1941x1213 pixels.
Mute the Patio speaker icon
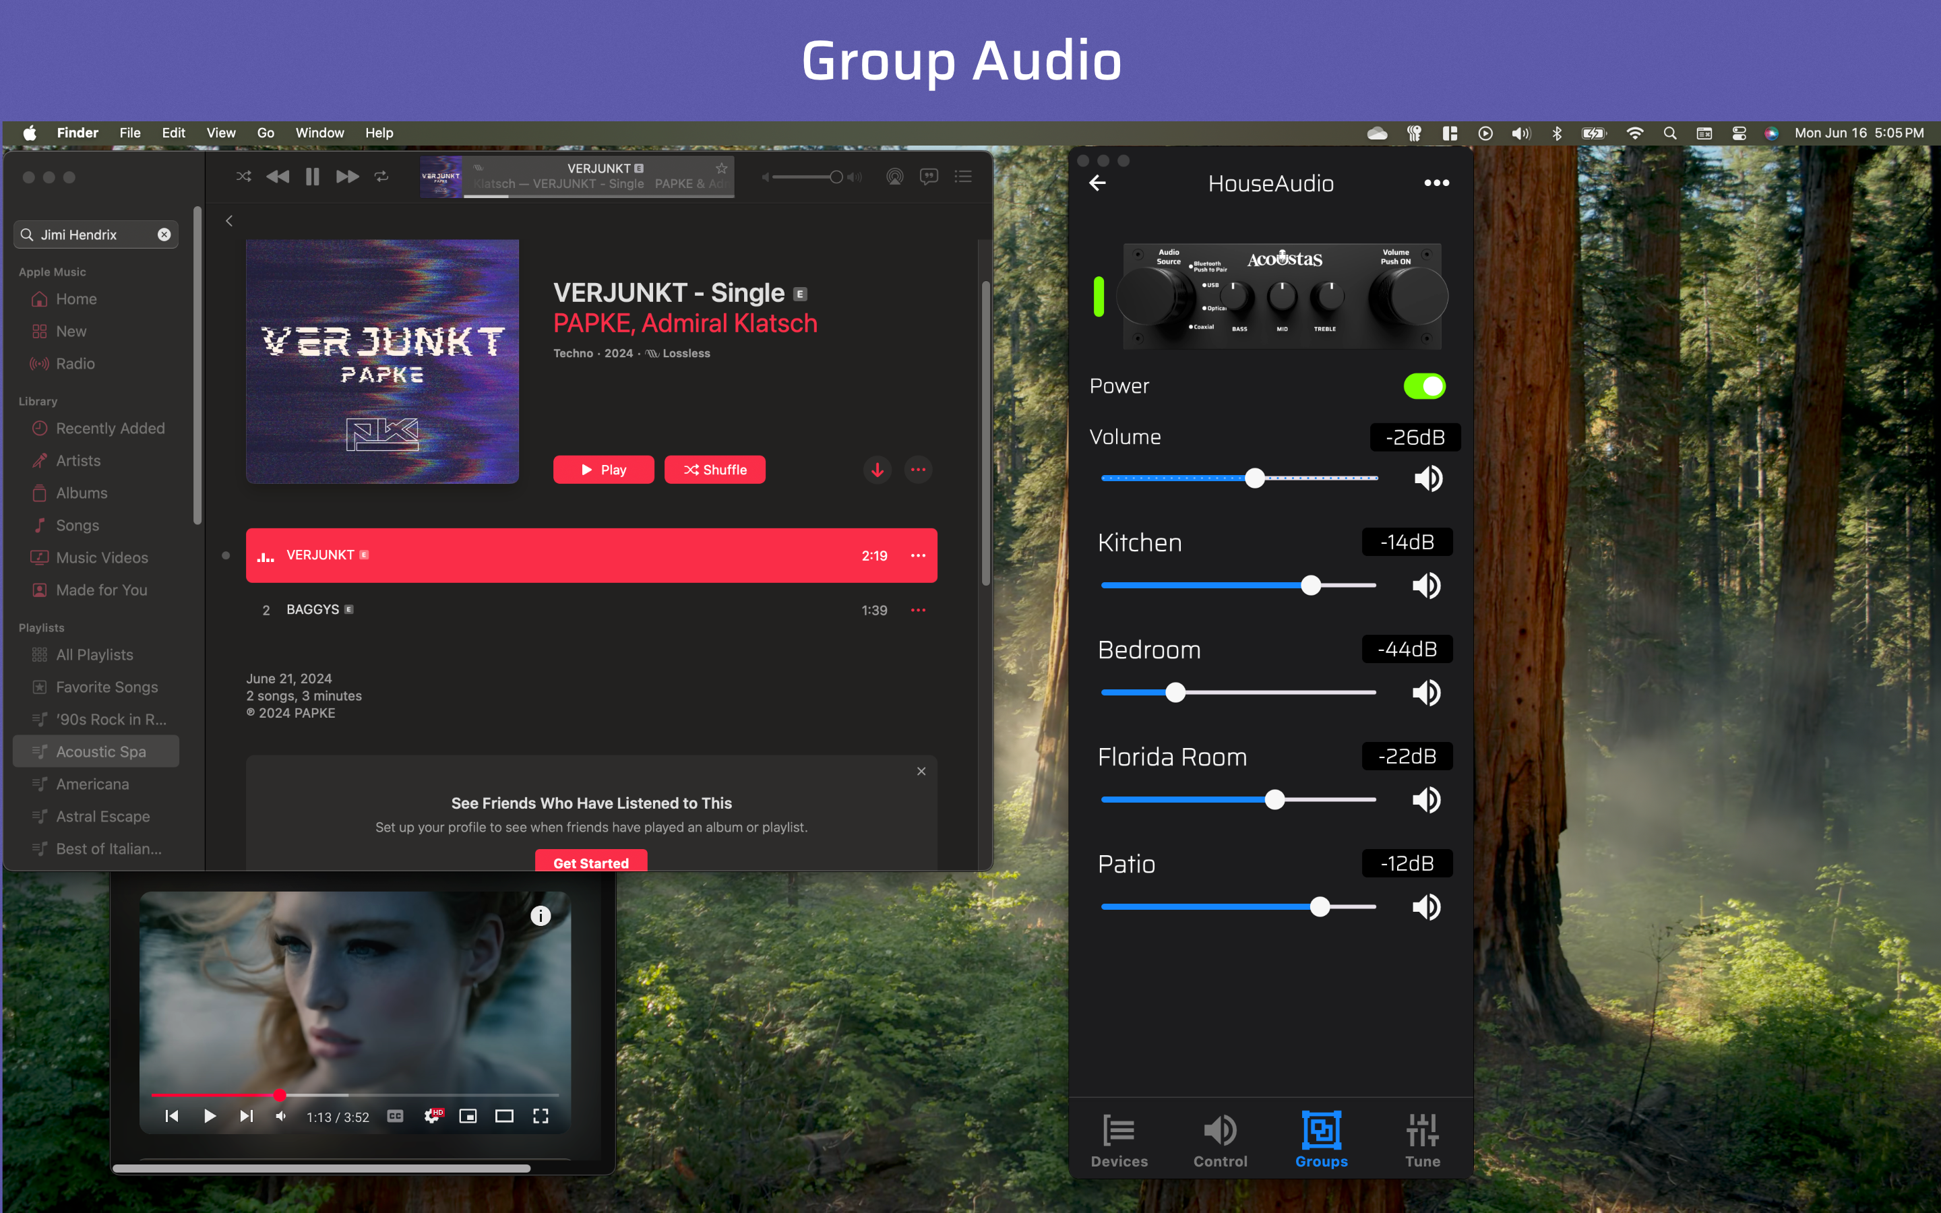pyautogui.click(x=1426, y=907)
